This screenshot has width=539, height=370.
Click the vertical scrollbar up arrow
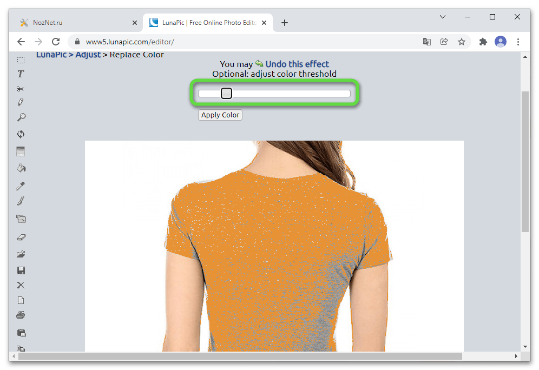click(525, 57)
